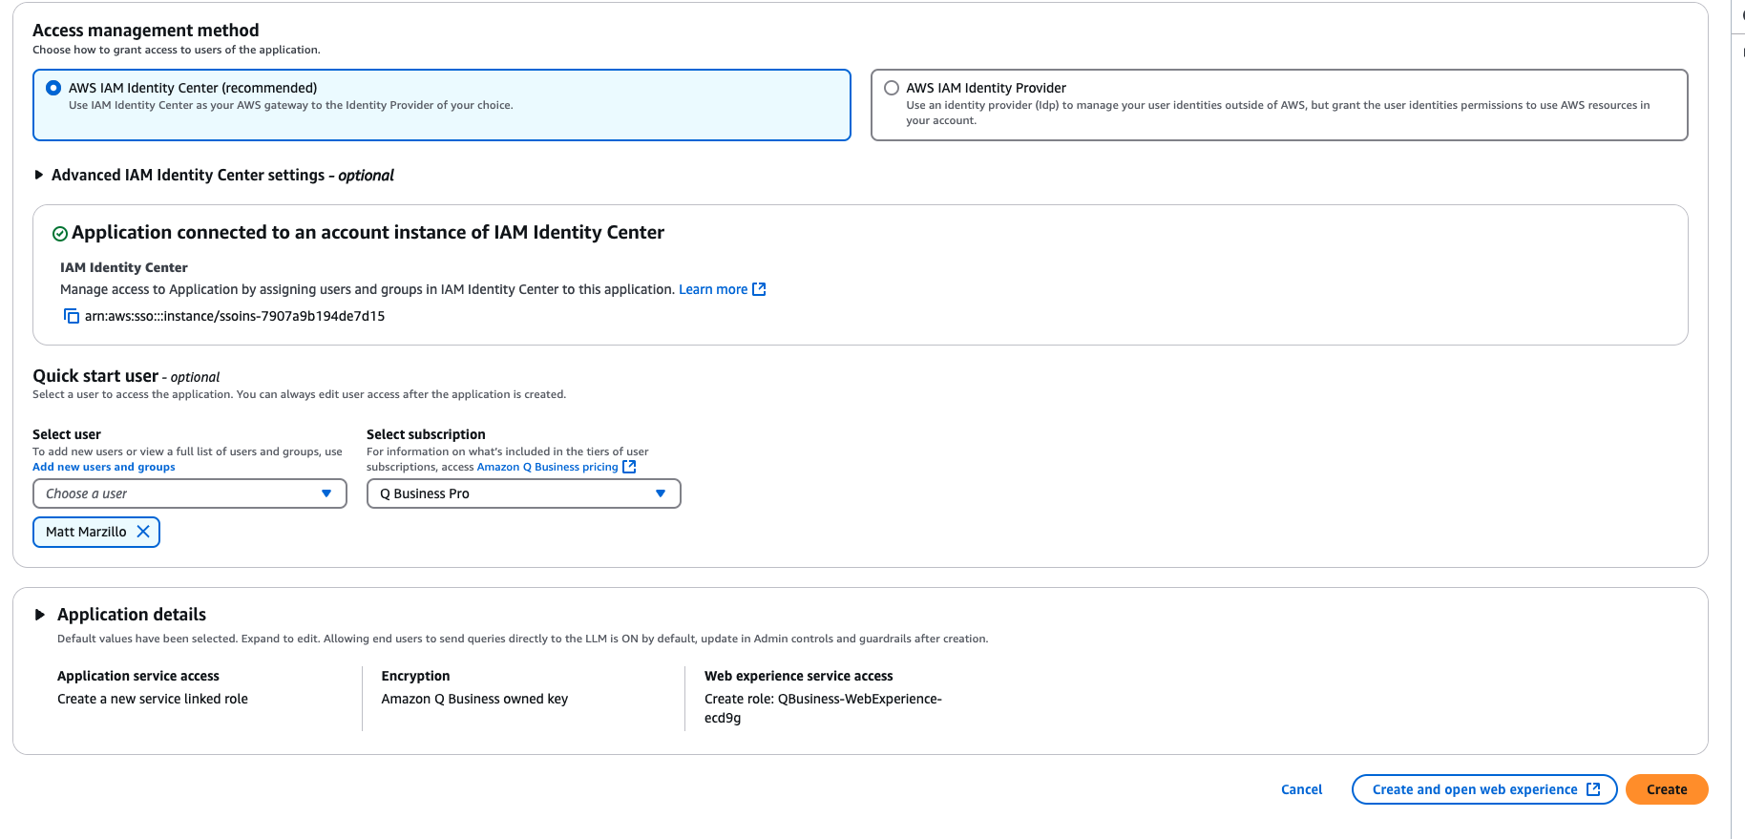The height and width of the screenshot is (839, 1745).
Task: Click external link icon beside Learn more
Action: [759, 289]
